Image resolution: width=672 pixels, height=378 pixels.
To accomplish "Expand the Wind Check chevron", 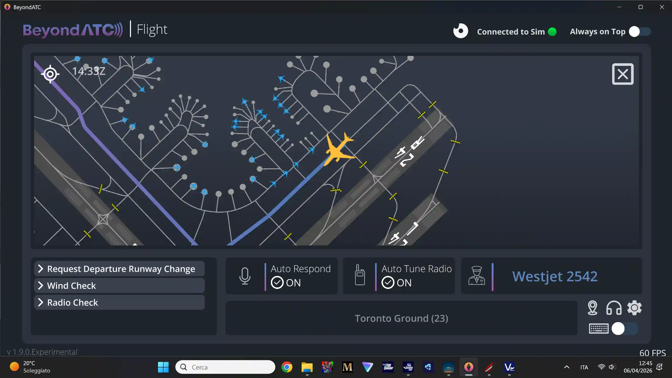I will tap(40, 286).
